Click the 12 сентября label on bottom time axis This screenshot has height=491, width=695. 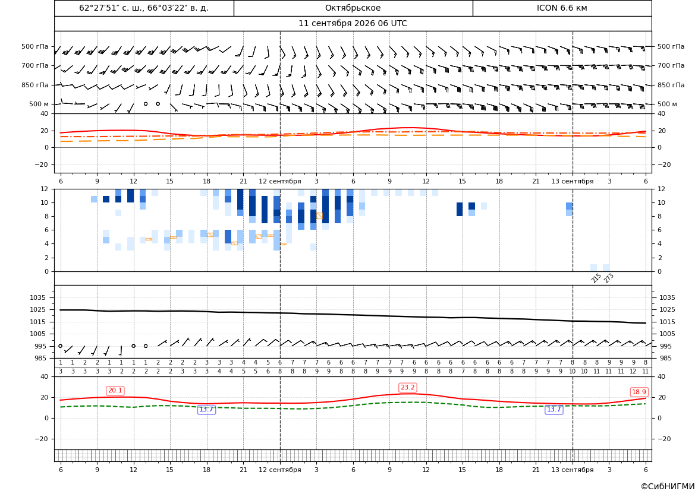(x=279, y=470)
